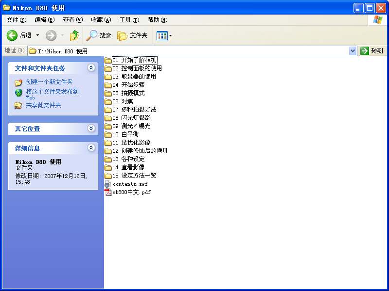Click the publish to Web globe icon
The width and height of the screenshot is (389, 291).
pos(18,93)
